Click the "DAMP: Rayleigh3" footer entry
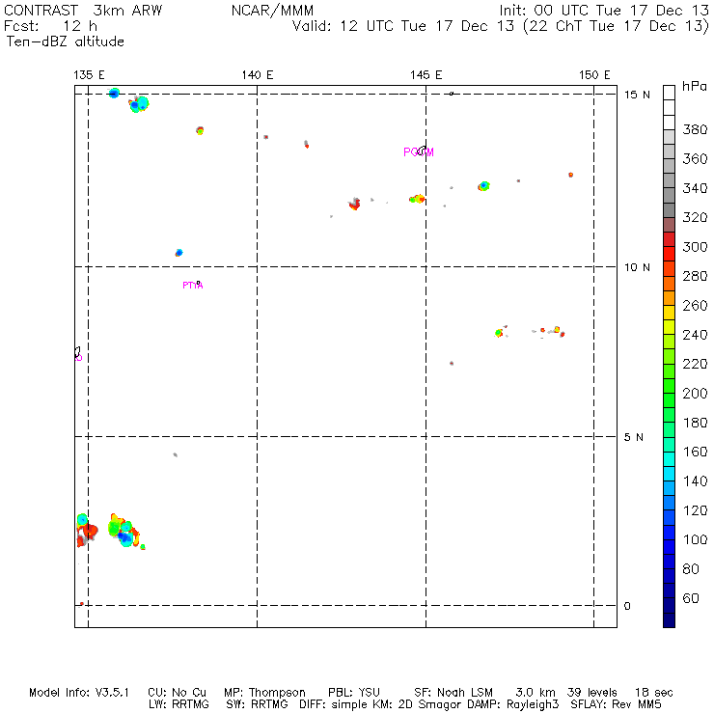Viewport: 714px width, 714px height. [512, 704]
